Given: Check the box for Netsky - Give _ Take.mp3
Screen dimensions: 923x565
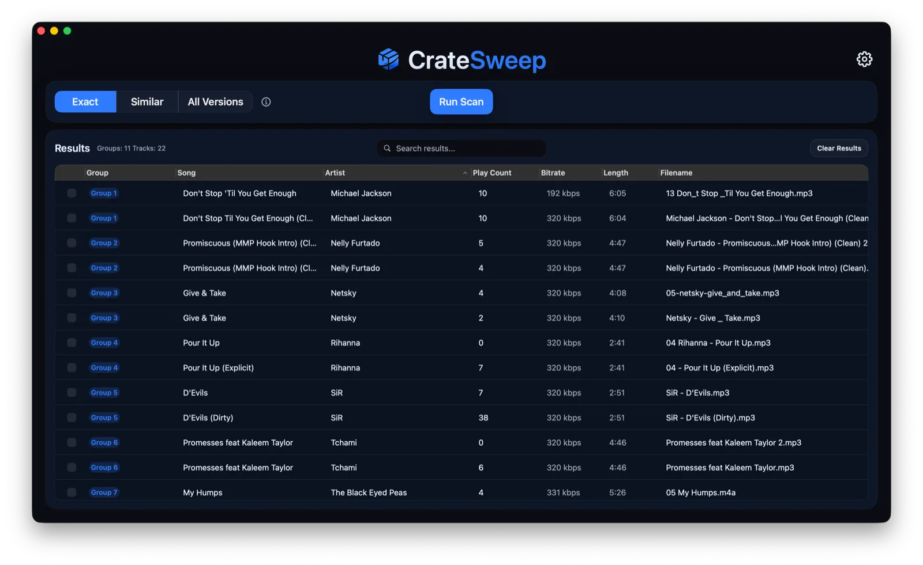Looking at the screenshot, I should pos(72,318).
